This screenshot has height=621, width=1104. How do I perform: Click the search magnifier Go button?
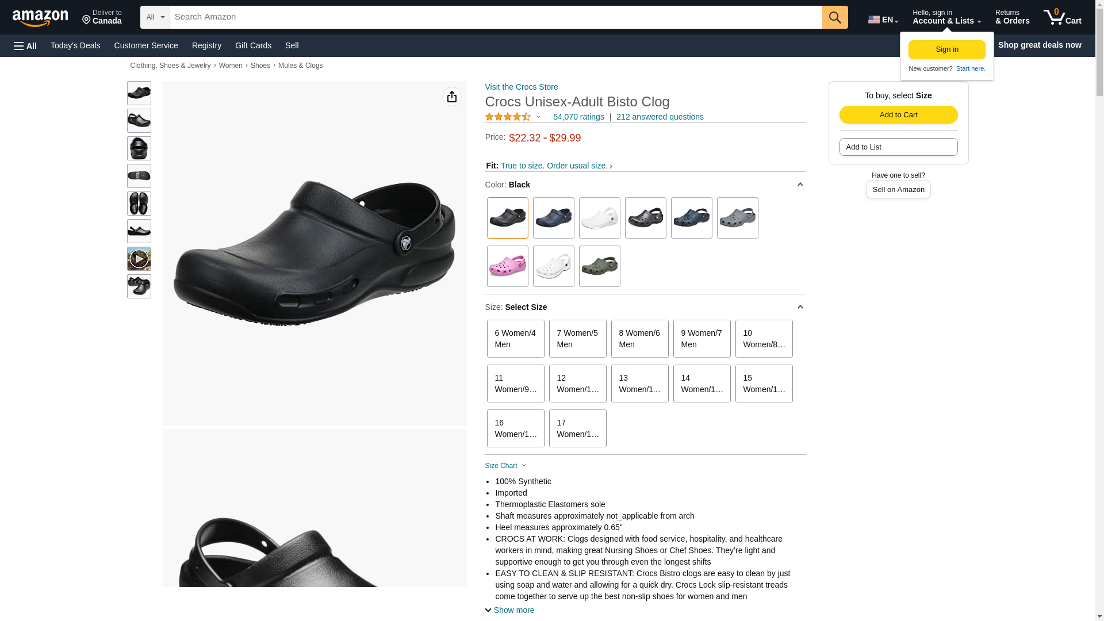tap(835, 17)
